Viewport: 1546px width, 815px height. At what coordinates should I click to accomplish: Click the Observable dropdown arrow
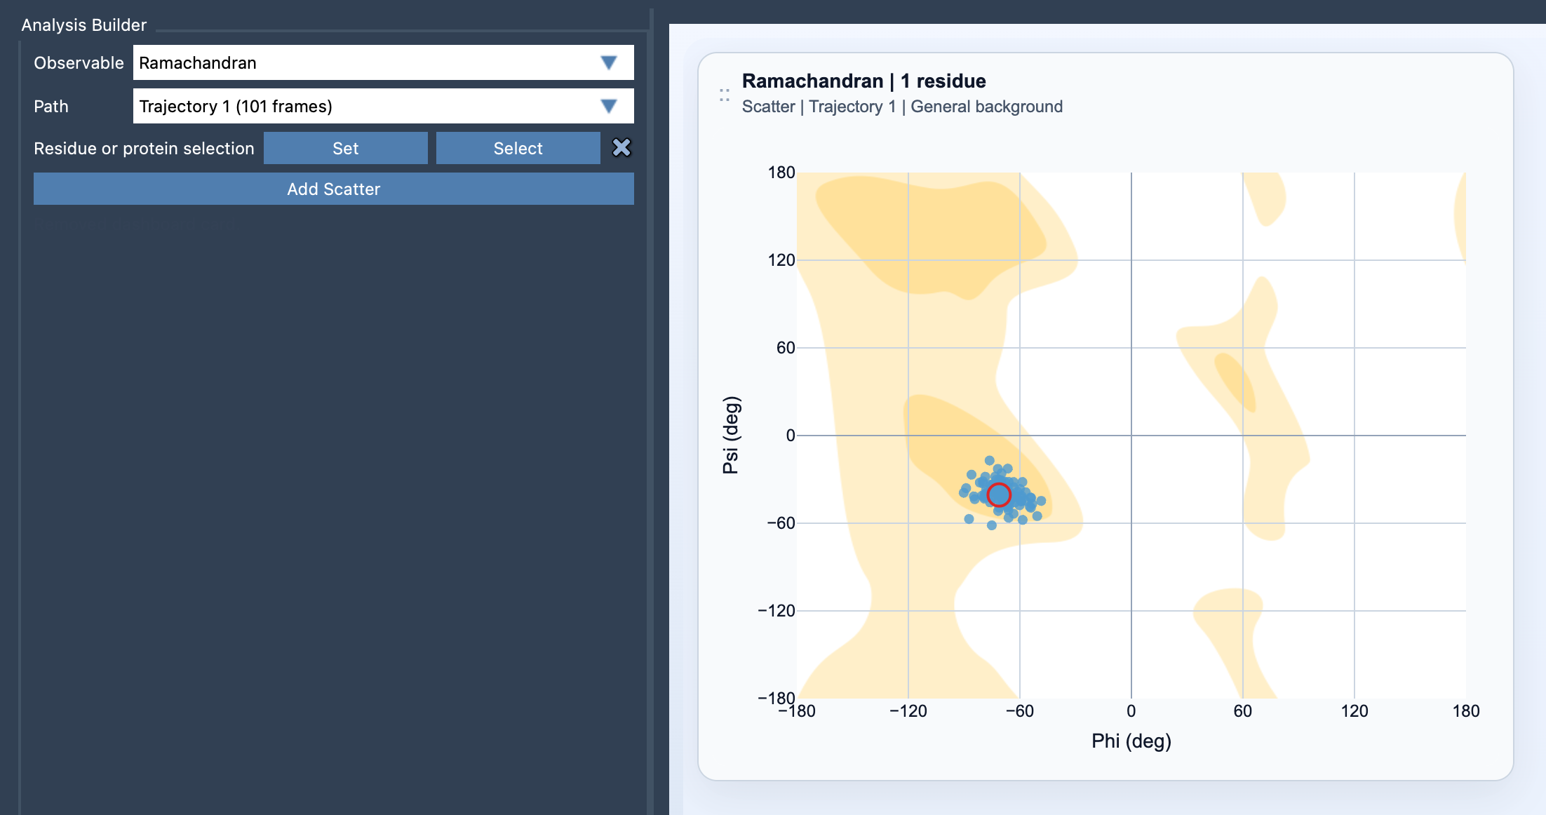click(x=607, y=62)
